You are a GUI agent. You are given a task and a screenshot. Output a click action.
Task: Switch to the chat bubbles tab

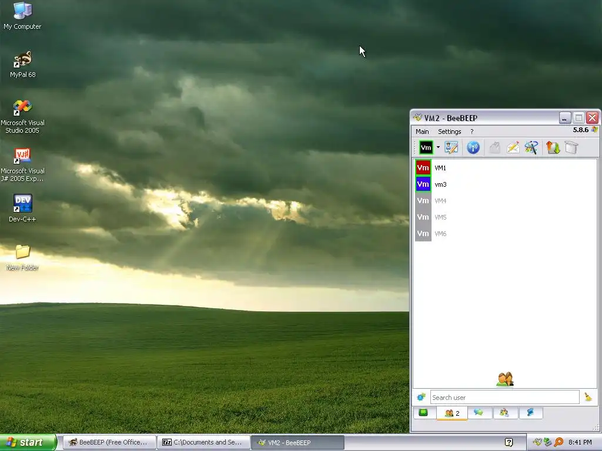[x=479, y=413]
